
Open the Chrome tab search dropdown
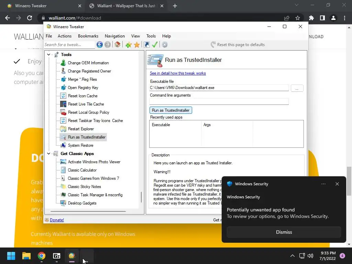click(x=297, y=5)
